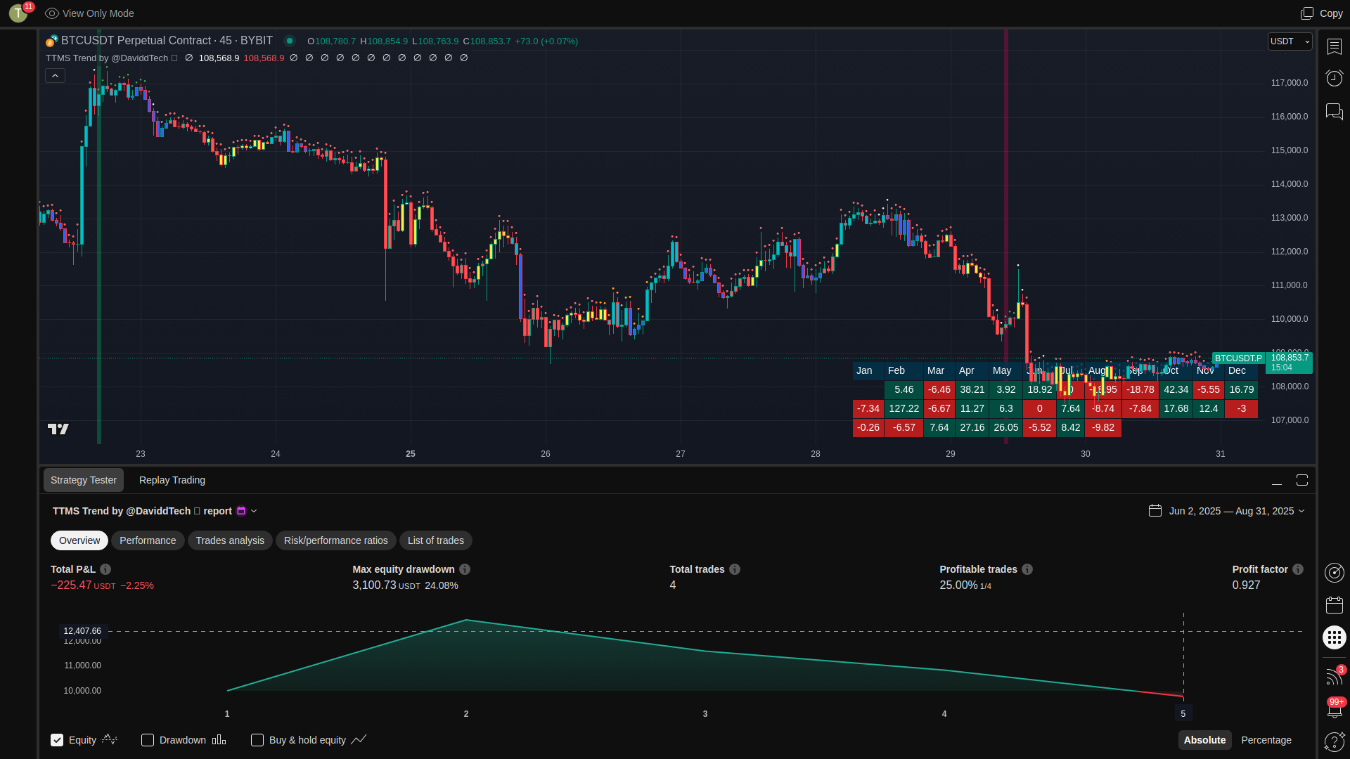Click trade marker 5 on equity chart axis
The image size is (1350, 759).
coord(1183,713)
